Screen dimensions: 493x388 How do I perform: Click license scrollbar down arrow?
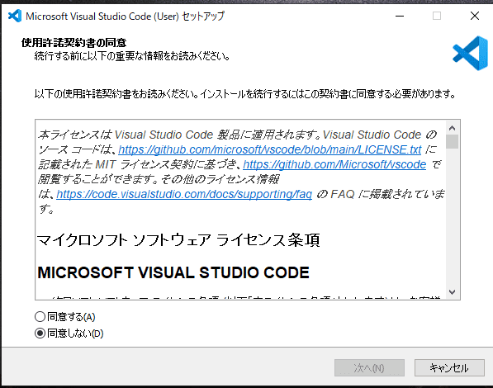453,292
